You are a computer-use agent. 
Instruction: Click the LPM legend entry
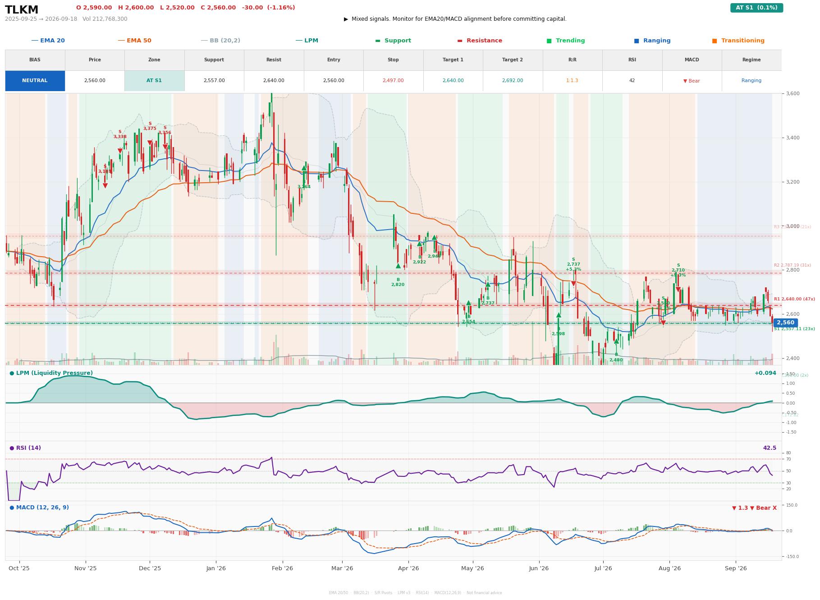[307, 41]
